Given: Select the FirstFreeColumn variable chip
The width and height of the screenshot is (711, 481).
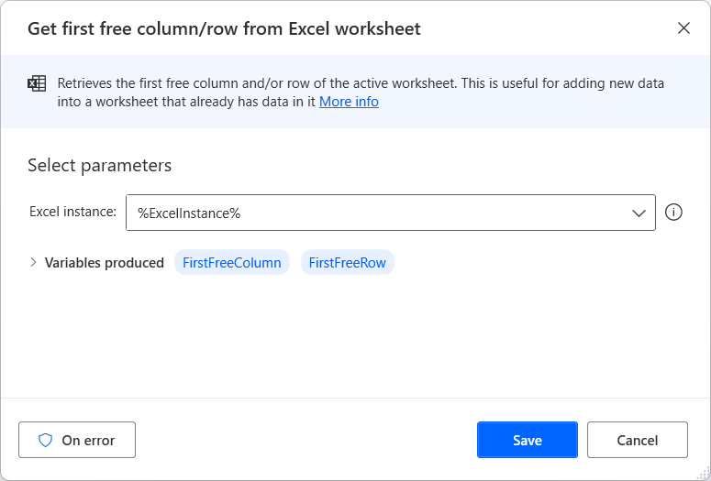Looking at the screenshot, I should tap(232, 263).
